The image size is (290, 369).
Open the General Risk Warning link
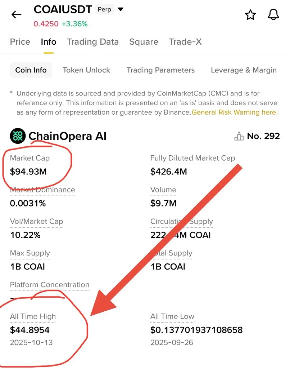tap(235, 112)
